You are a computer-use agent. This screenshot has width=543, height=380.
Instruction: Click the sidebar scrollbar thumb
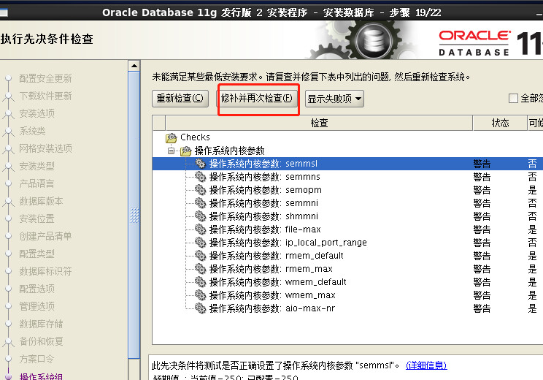pyautogui.click(x=134, y=215)
